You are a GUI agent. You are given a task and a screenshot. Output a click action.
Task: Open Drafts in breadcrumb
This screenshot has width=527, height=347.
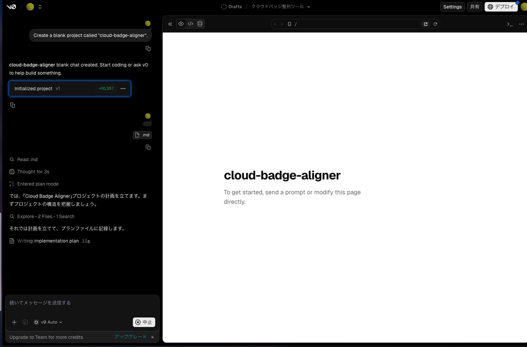click(x=231, y=7)
